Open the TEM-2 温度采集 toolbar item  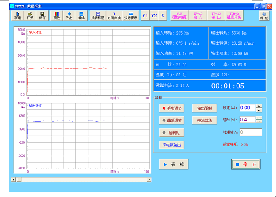click(234, 16)
